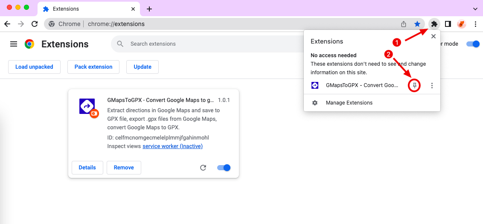Viewport: 483px width, 224px height.
Task: Click the Update button
Action: 143,67
